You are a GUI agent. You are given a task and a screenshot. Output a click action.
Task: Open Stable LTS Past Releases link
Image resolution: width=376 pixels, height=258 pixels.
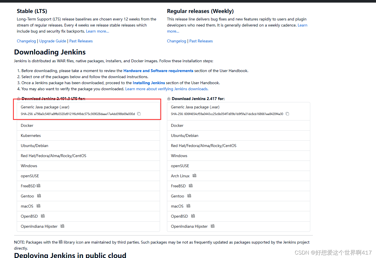81,41
